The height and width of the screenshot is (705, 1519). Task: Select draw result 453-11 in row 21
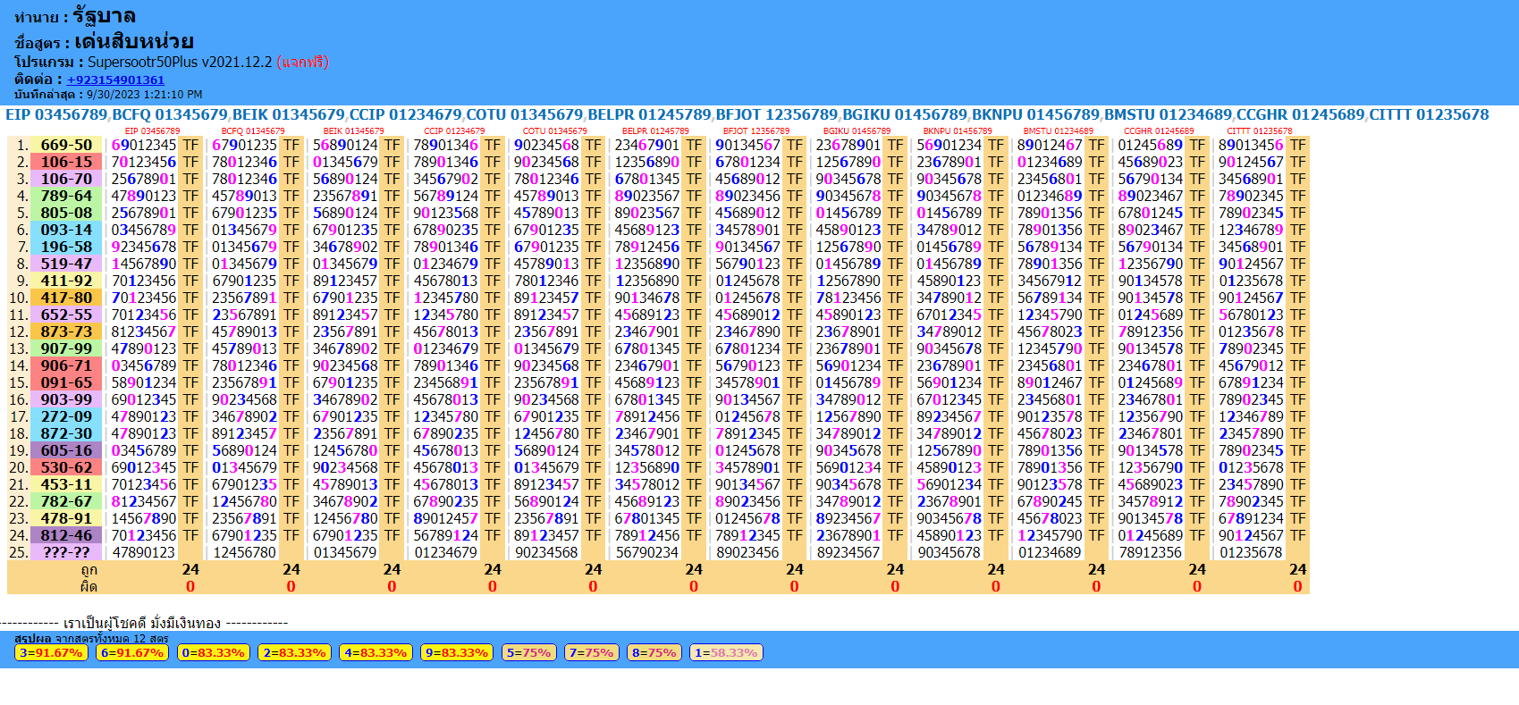(x=66, y=484)
